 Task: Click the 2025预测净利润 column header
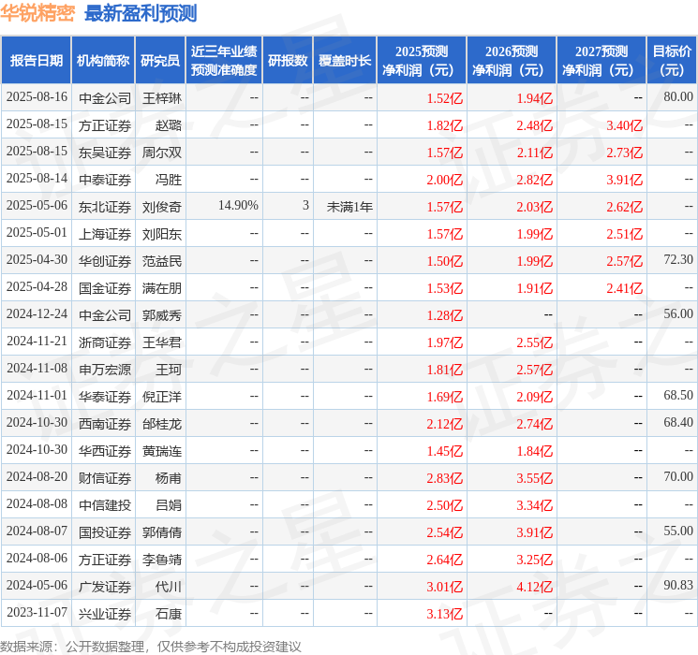(x=422, y=61)
